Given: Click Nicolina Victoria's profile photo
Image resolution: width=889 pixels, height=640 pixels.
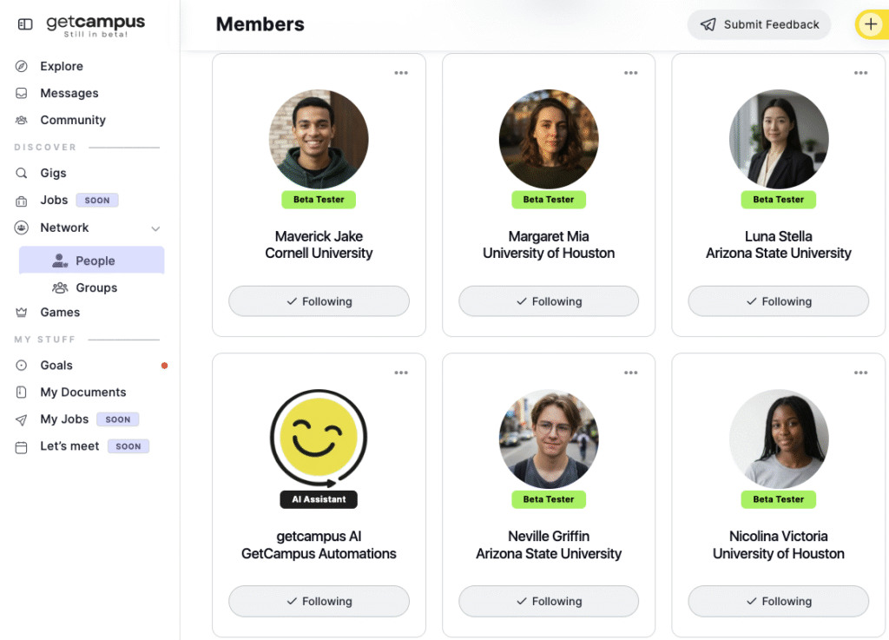Looking at the screenshot, I should pyautogui.click(x=779, y=438).
